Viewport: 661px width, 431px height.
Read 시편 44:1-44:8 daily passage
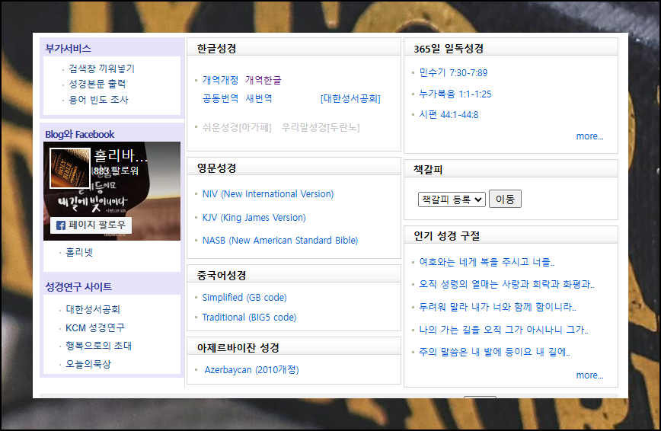[449, 115]
